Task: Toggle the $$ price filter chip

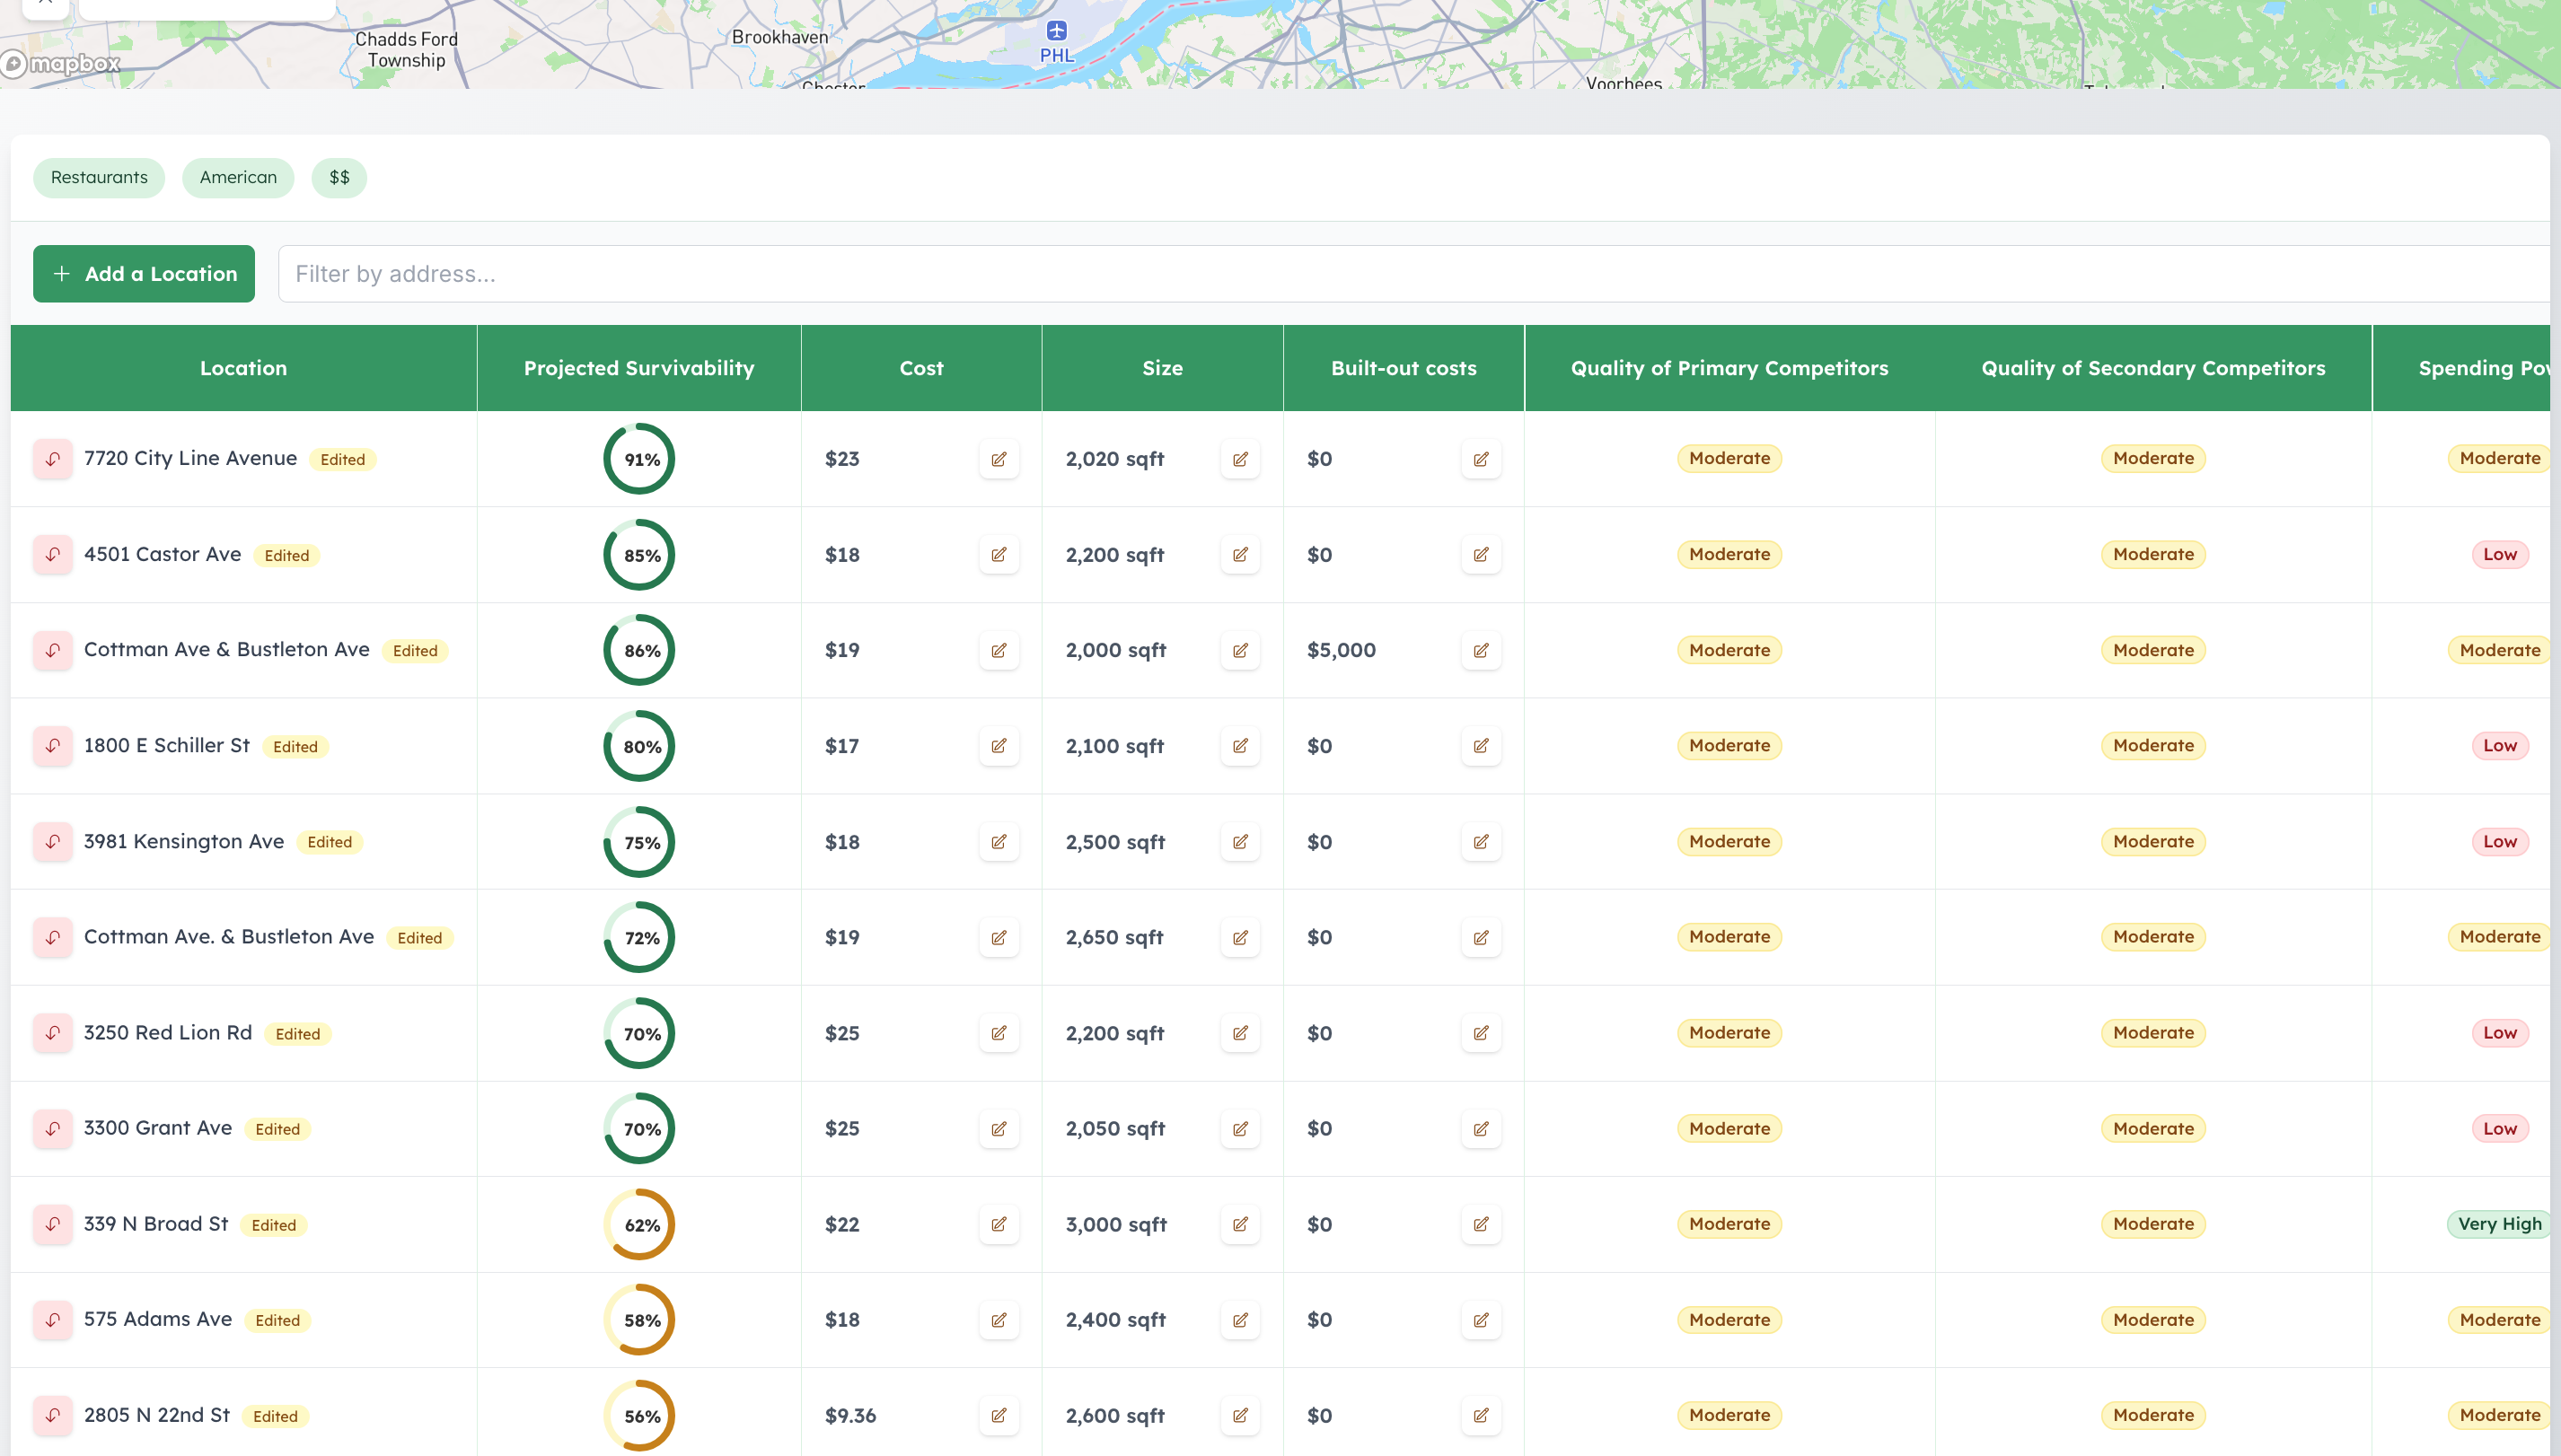Action: tap(339, 177)
